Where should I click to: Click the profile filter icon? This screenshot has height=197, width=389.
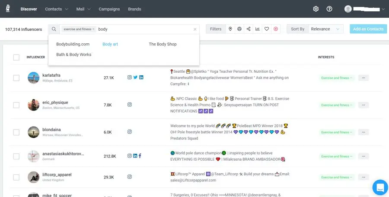tap(239, 29)
